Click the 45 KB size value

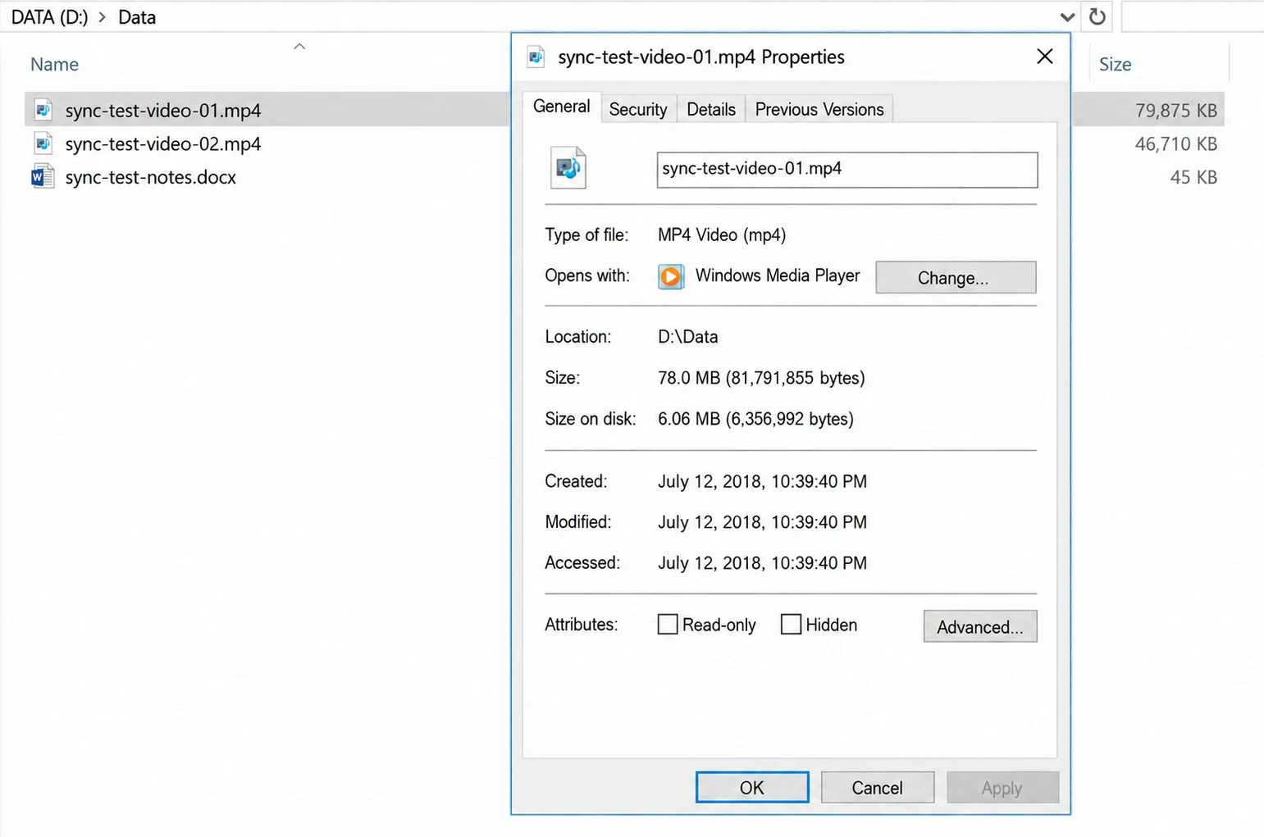click(x=1193, y=177)
